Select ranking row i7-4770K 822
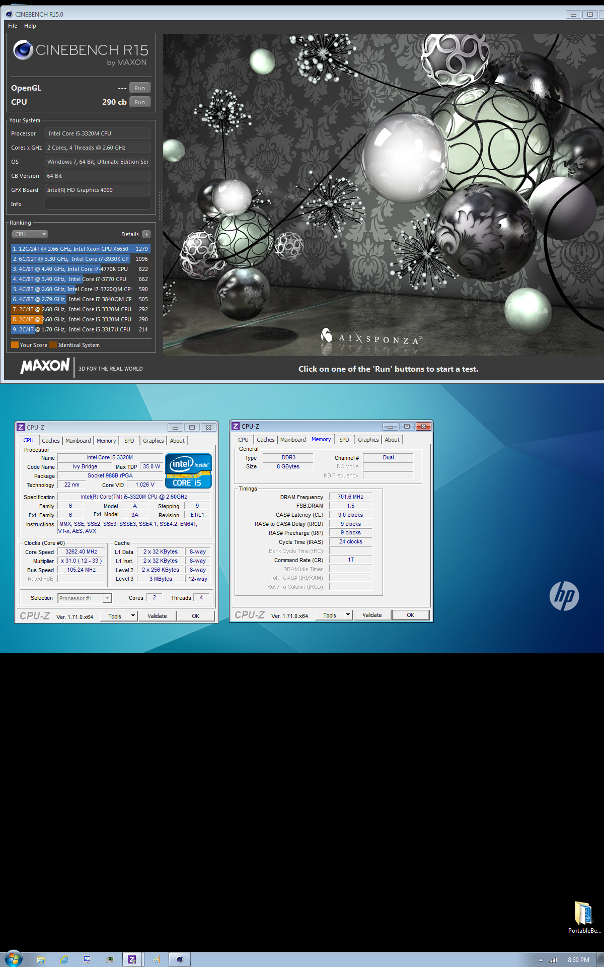 click(81, 269)
